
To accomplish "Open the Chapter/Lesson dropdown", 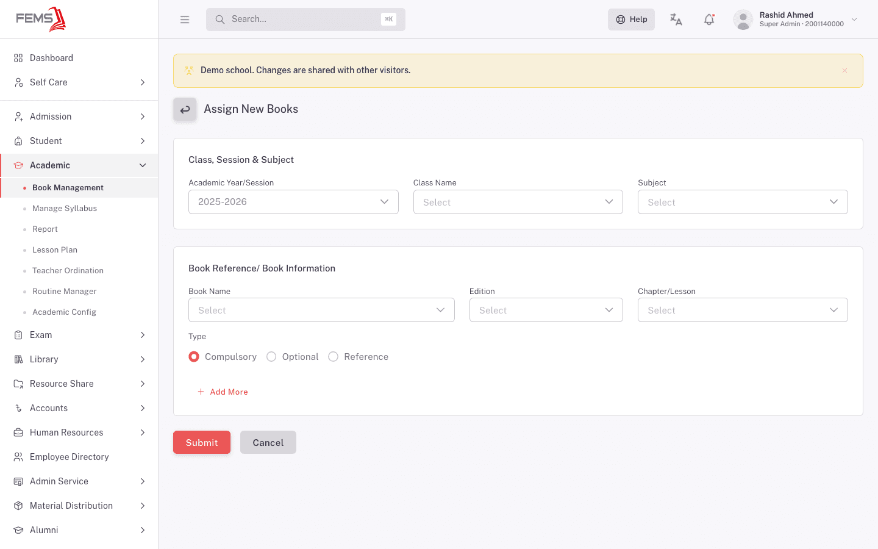I will [743, 310].
